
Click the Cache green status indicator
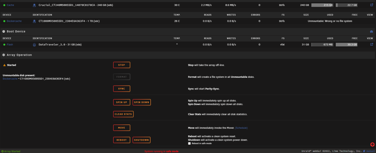pos(4,5)
